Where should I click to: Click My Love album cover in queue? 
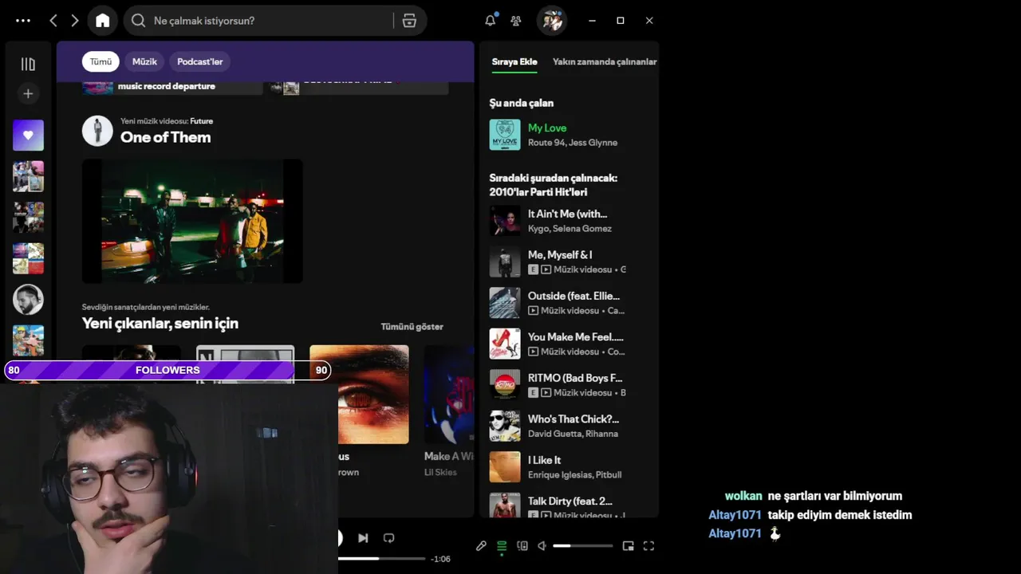505,135
